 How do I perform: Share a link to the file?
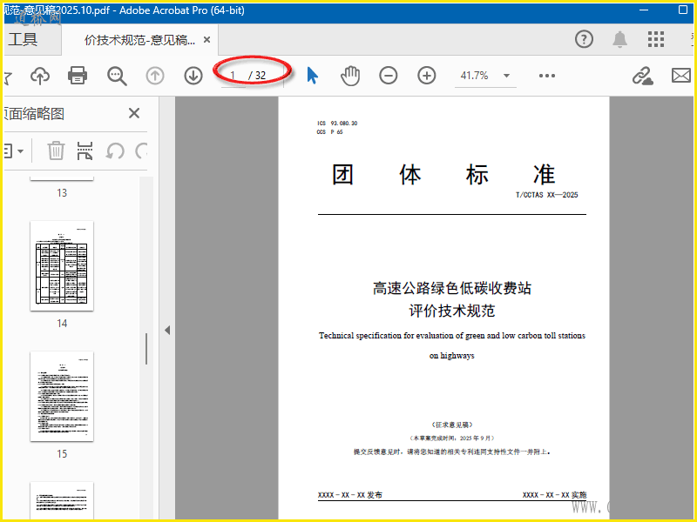[x=642, y=76]
